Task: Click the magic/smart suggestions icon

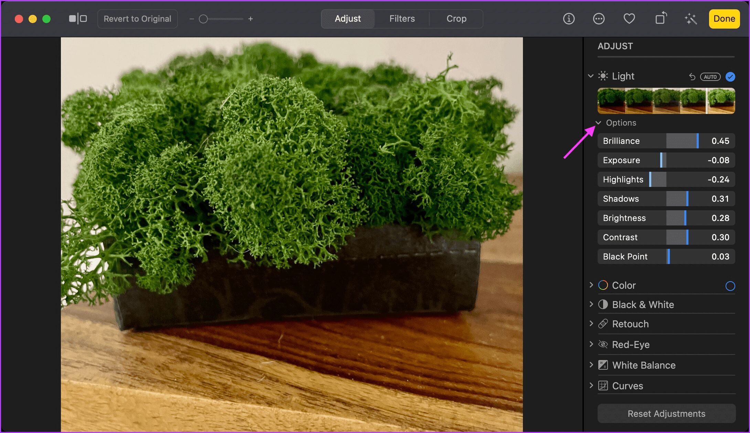Action: tap(690, 19)
